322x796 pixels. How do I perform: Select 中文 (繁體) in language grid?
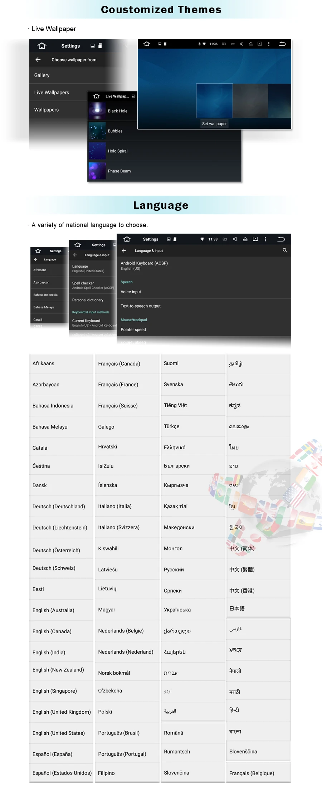pyautogui.click(x=258, y=570)
